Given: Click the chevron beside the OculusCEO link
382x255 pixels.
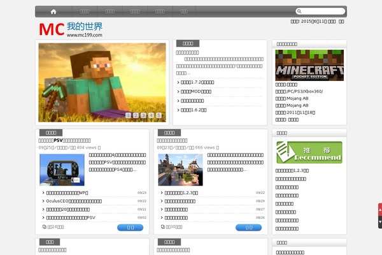Looking at the screenshot, I should (x=43, y=201).
